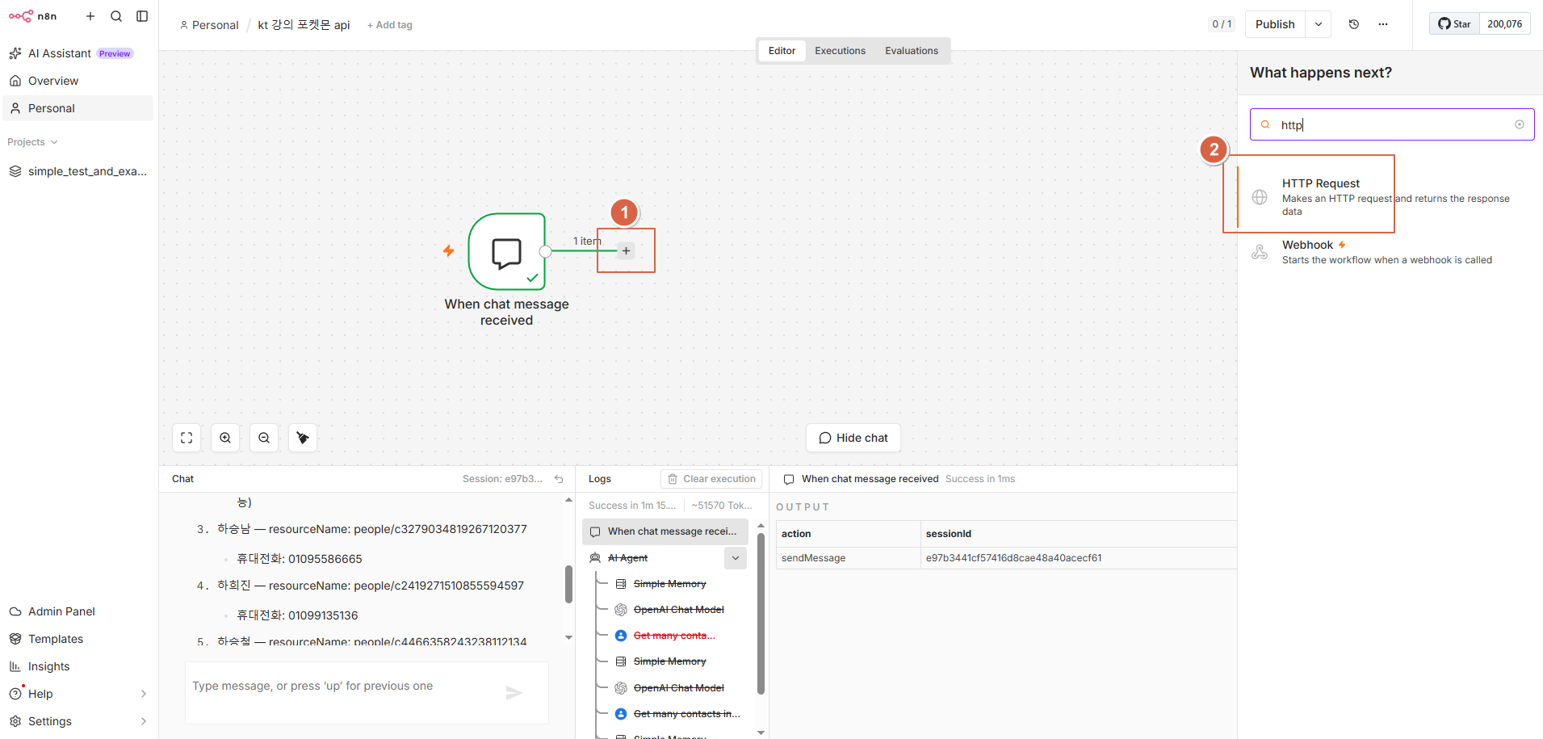This screenshot has height=739, width=1543.
Task: Switch to the Executions tab
Action: point(840,51)
